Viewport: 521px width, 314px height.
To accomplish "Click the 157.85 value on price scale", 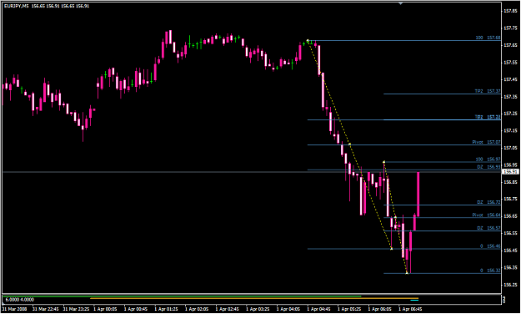I will [x=511, y=11].
